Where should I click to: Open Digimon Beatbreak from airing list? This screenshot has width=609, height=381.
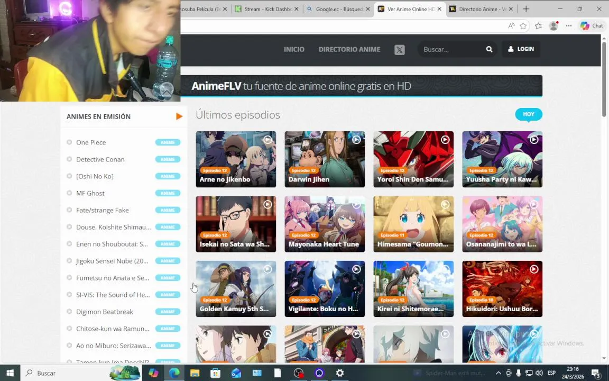(105, 312)
